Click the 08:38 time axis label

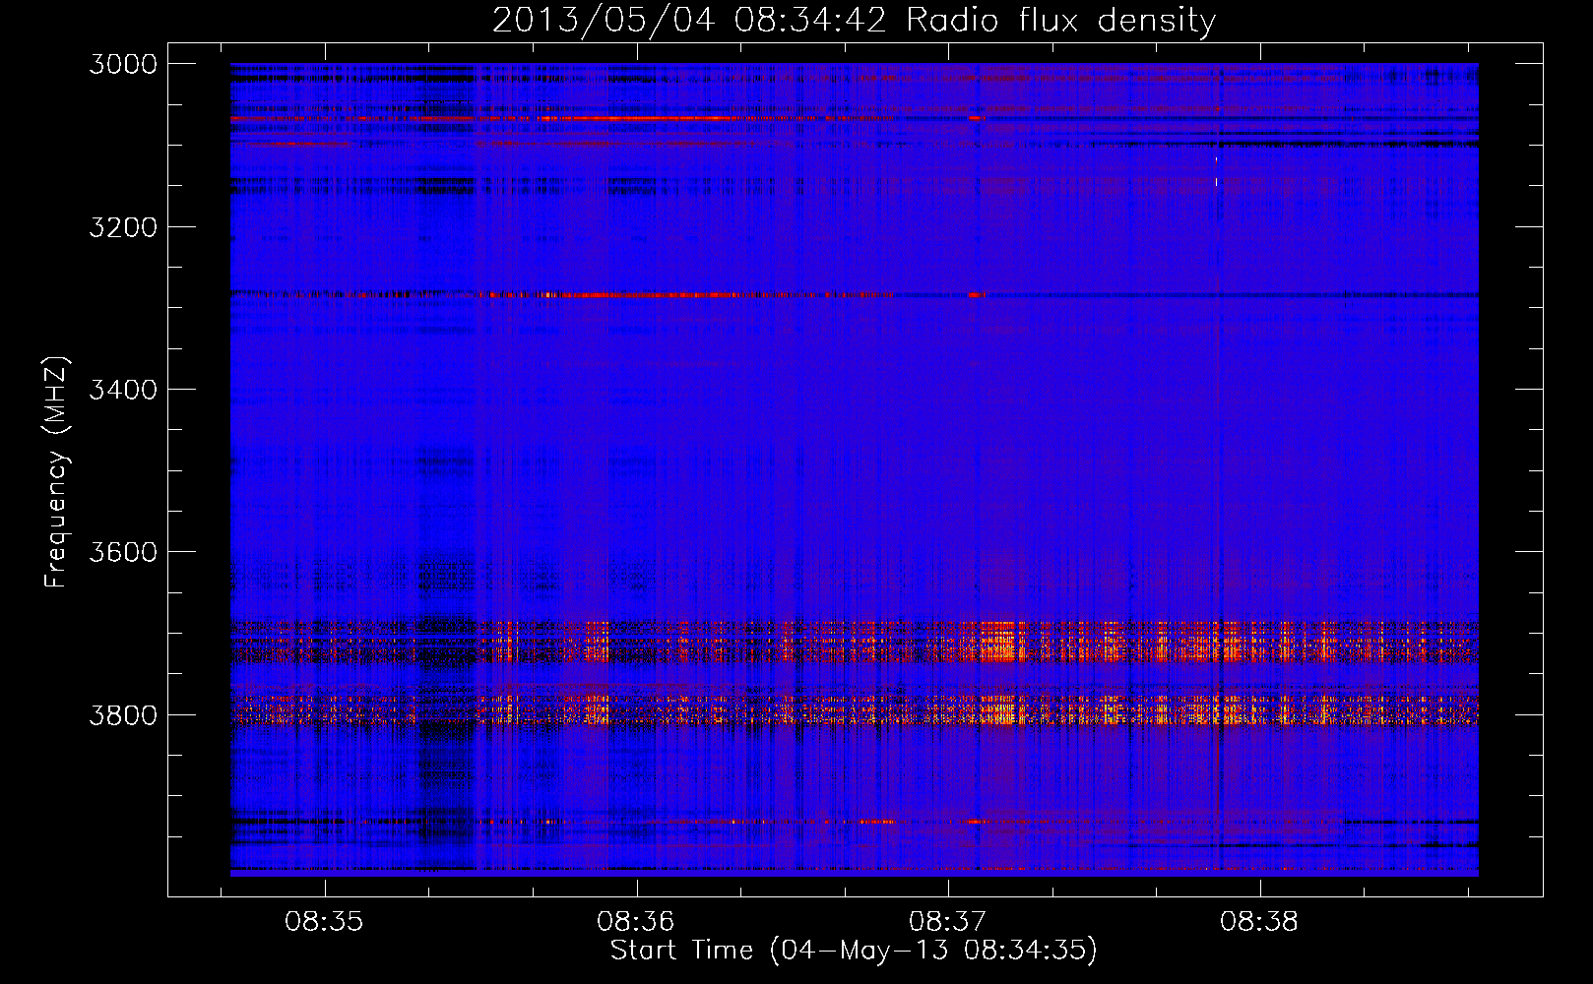[1259, 922]
